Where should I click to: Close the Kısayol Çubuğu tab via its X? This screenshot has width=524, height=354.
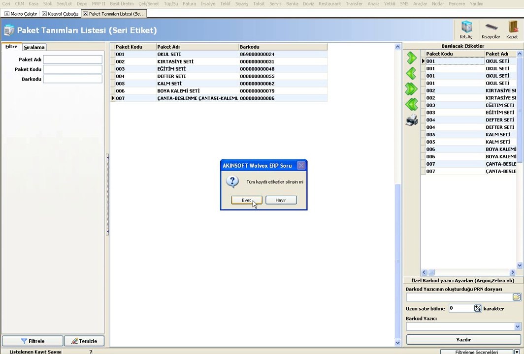pos(44,14)
